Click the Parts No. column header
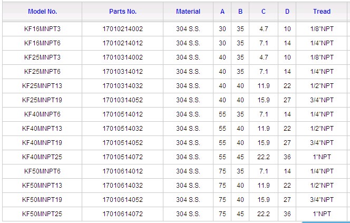The height and width of the screenshot is (223, 350). point(122,11)
